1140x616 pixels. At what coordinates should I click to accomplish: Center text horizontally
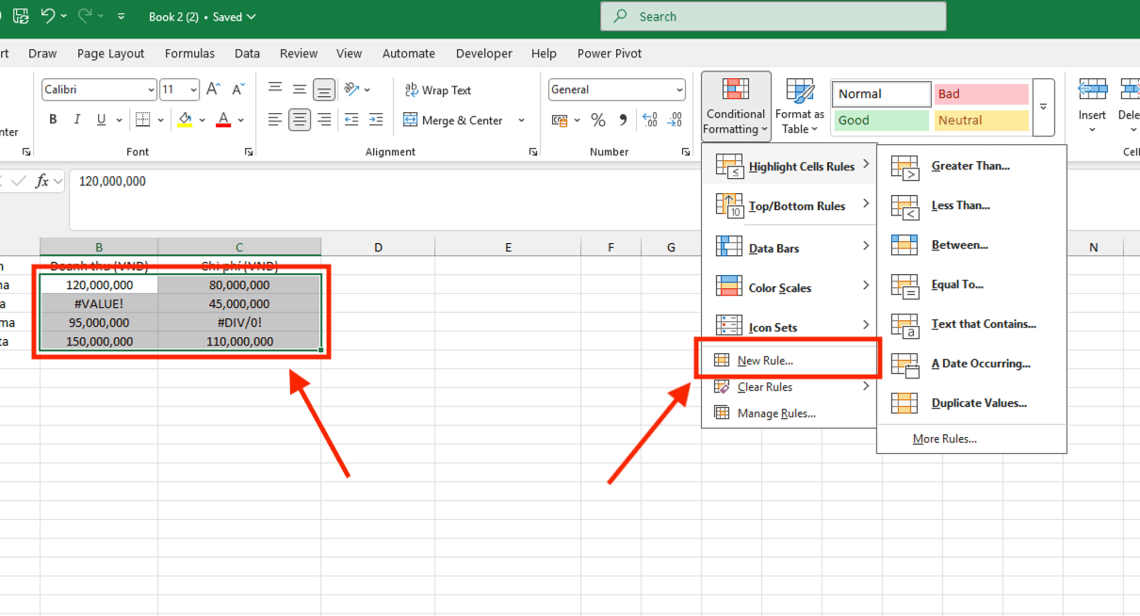point(300,120)
